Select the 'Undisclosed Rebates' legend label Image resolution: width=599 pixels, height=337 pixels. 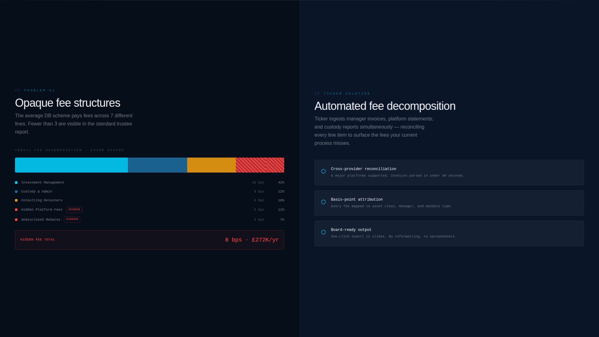pyautogui.click(x=41, y=220)
